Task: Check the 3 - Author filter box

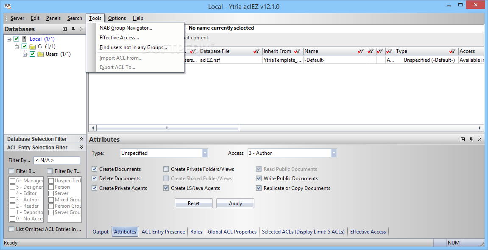Action: point(12,200)
